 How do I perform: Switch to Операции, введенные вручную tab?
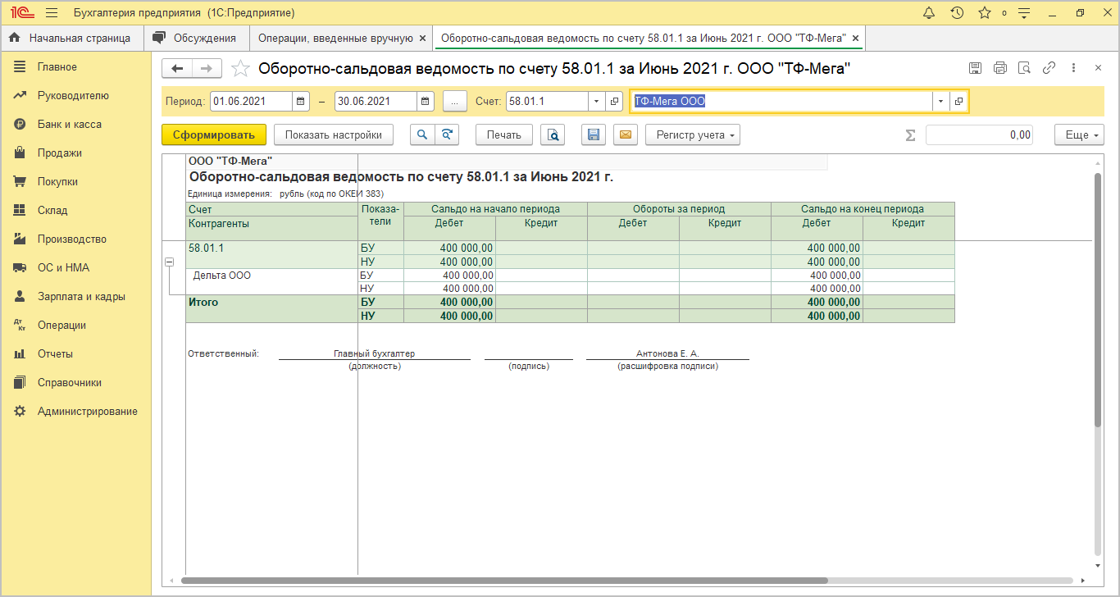pos(335,38)
